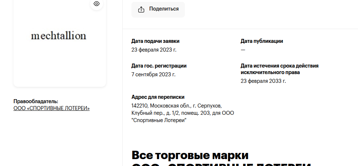Select the application date 23 февраля 2023 г.
The image size is (358, 166).
click(x=154, y=50)
